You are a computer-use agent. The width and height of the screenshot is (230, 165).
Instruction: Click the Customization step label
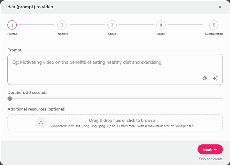(x=214, y=34)
